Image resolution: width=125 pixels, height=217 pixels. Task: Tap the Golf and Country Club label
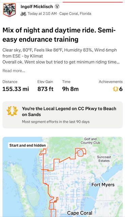[90, 141]
